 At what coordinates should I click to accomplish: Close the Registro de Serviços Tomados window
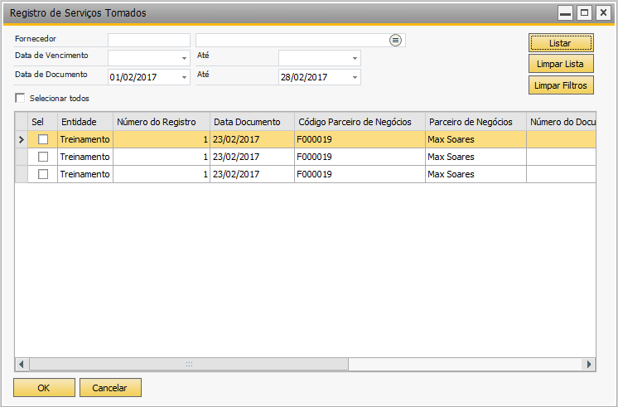(x=603, y=13)
